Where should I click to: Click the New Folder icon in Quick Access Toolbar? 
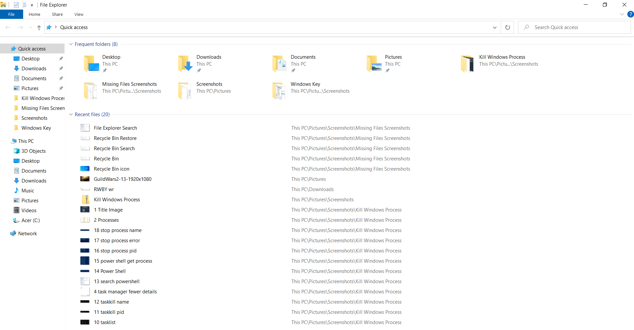24,5
